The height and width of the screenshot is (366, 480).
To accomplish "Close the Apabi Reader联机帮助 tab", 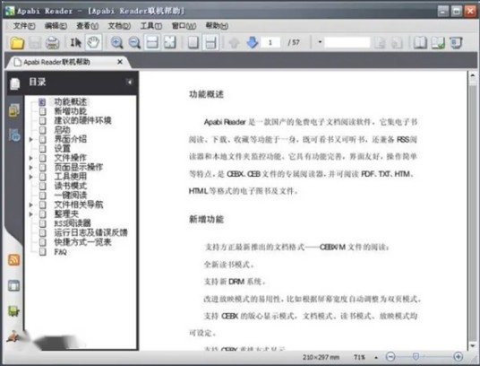I will pyautogui.click(x=120, y=62).
